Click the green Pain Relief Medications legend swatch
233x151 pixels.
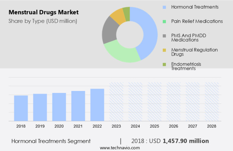click(164, 21)
